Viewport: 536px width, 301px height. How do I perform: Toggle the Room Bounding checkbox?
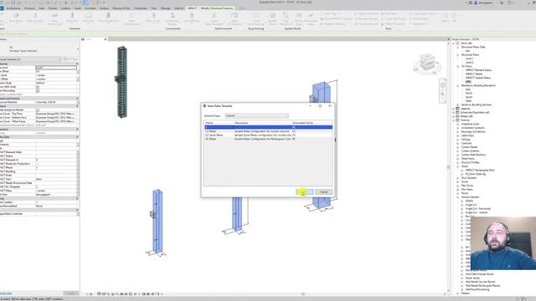38,91
